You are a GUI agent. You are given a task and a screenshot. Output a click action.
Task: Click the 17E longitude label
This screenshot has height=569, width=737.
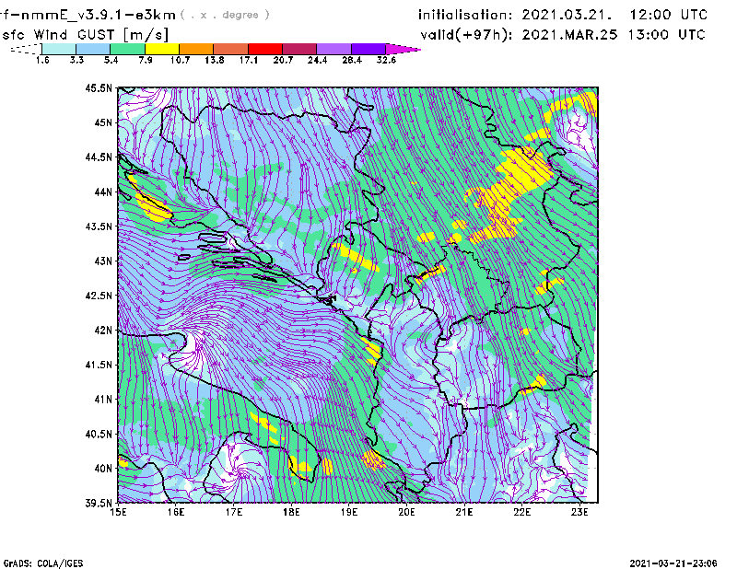click(x=234, y=512)
